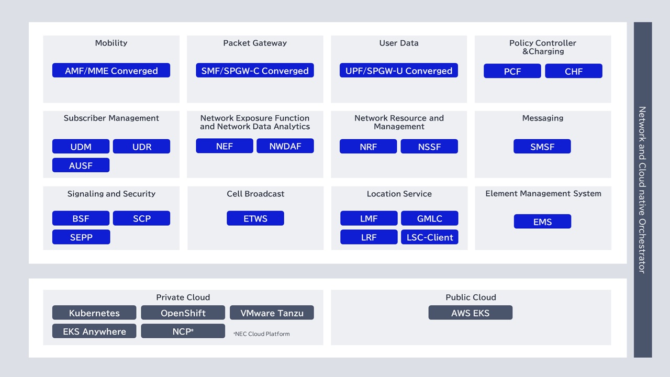The height and width of the screenshot is (377, 670).
Task: Click the AUSF block
Action: click(x=81, y=165)
